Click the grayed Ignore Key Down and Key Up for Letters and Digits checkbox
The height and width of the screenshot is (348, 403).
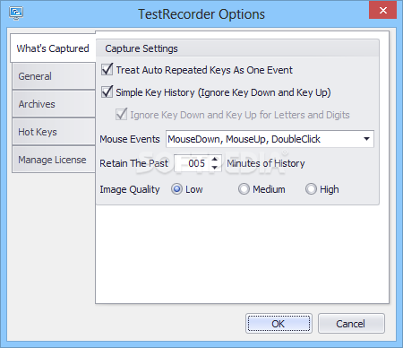[121, 114]
